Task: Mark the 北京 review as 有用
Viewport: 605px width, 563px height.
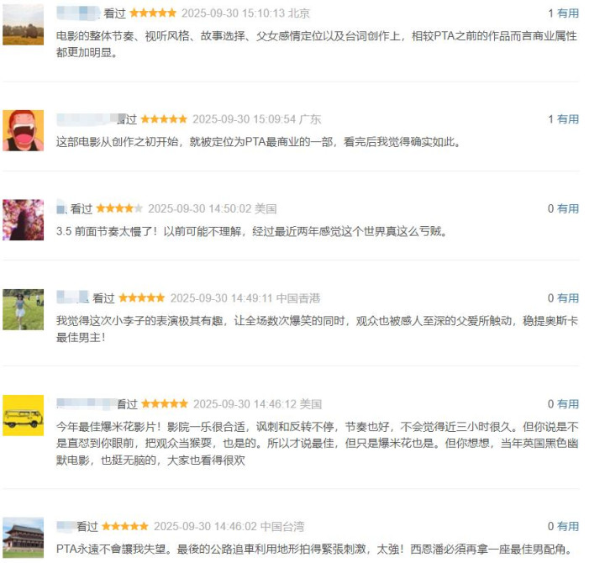Action: pos(568,13)
